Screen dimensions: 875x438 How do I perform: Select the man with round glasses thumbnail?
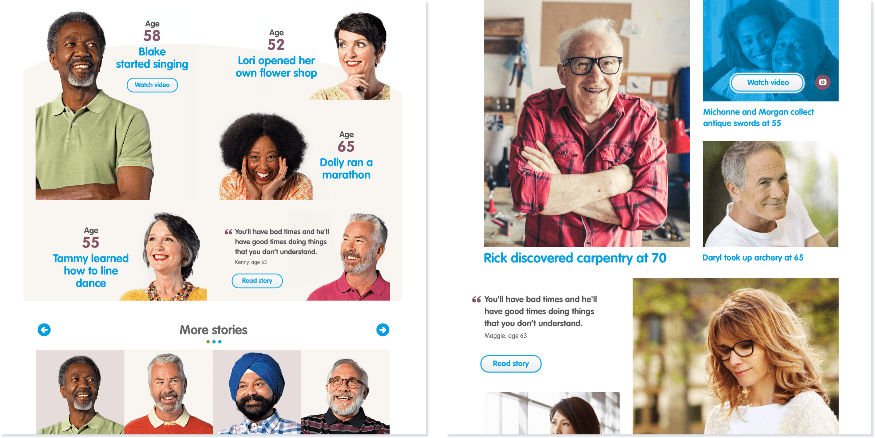pos(345,392)
